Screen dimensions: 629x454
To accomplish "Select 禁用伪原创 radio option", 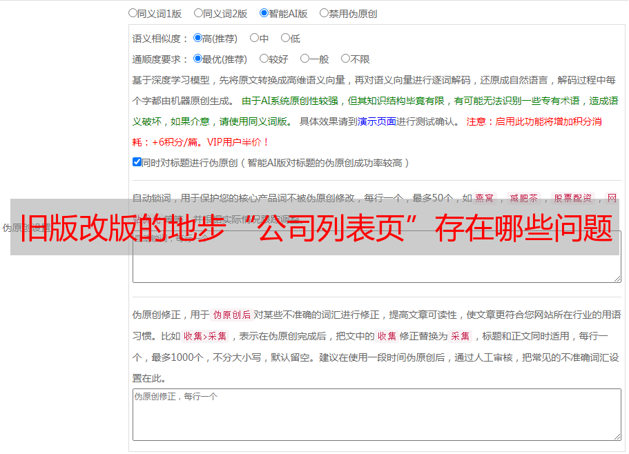I will [x=324, y=13].
